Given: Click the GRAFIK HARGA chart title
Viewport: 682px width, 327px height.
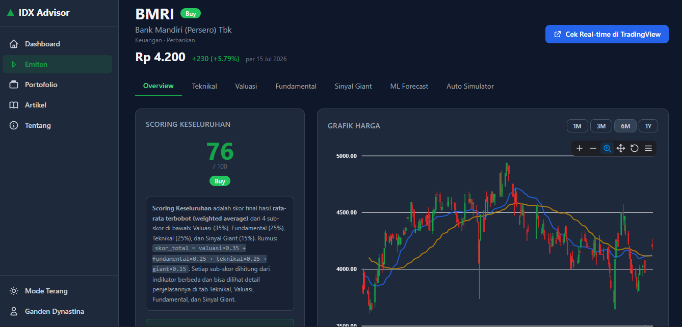Looking at the screenshot, I should pos(354,126).
